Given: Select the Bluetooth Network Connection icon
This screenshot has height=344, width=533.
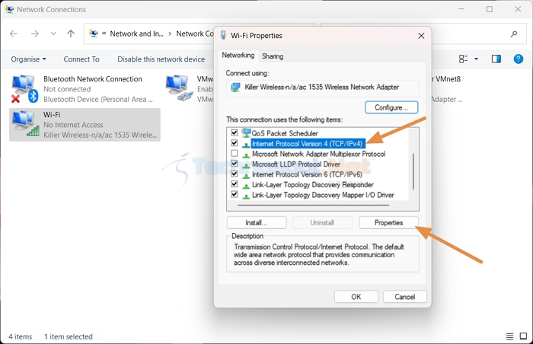Looking at the screenshot, I should tap(24, 89).
